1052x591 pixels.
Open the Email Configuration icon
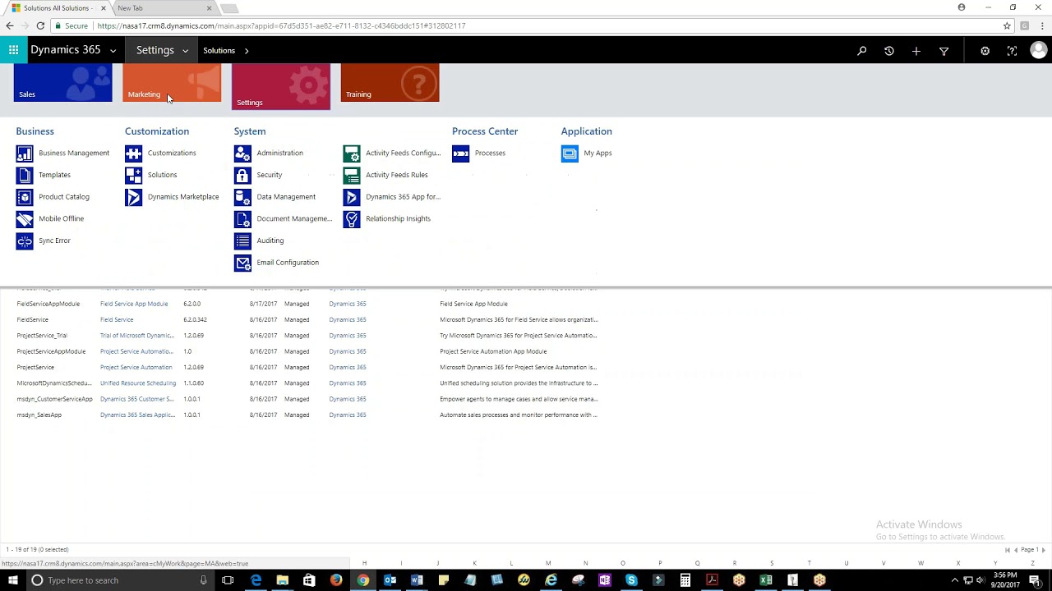coord(242,263)
